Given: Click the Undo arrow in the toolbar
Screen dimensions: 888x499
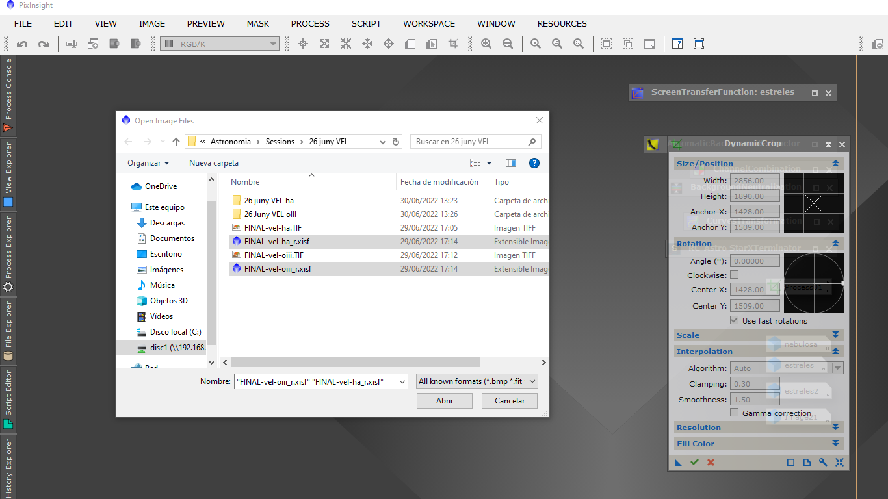Looking at the screenshot, I should tap(22, 44).
